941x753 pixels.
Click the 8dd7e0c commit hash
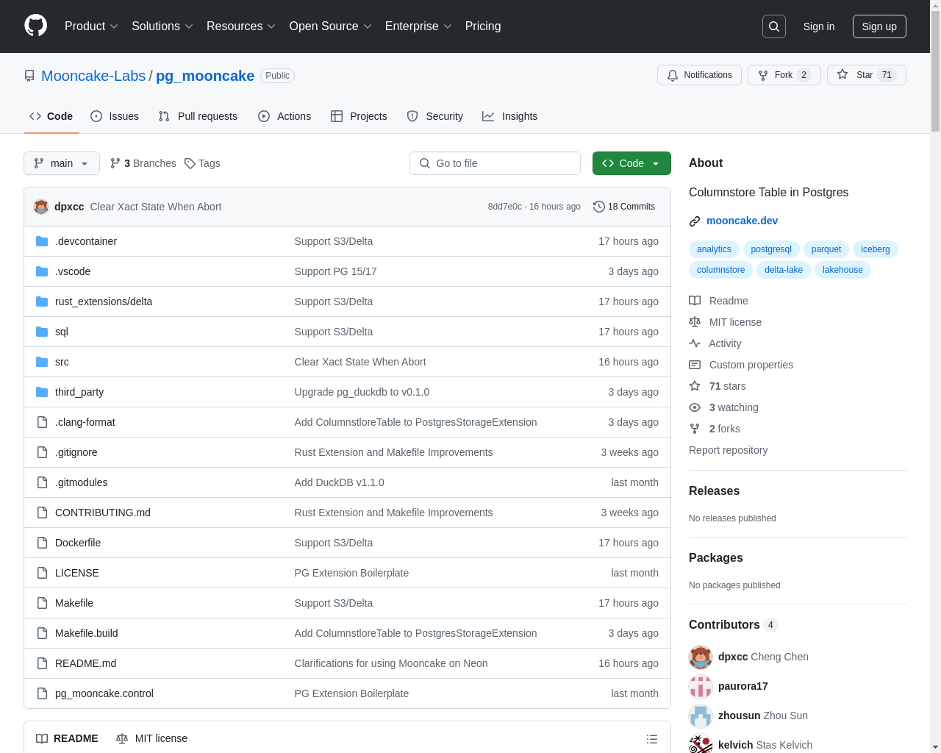(504, 207)
